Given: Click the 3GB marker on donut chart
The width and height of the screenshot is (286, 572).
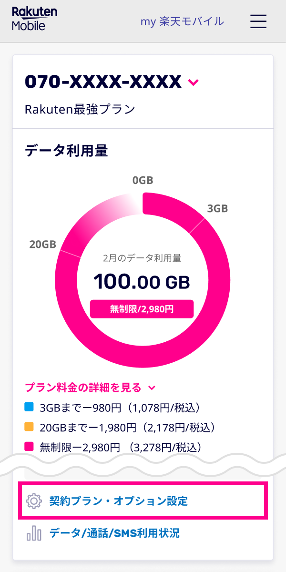Looking at the screenshot, I should click(x=217, y=208).
